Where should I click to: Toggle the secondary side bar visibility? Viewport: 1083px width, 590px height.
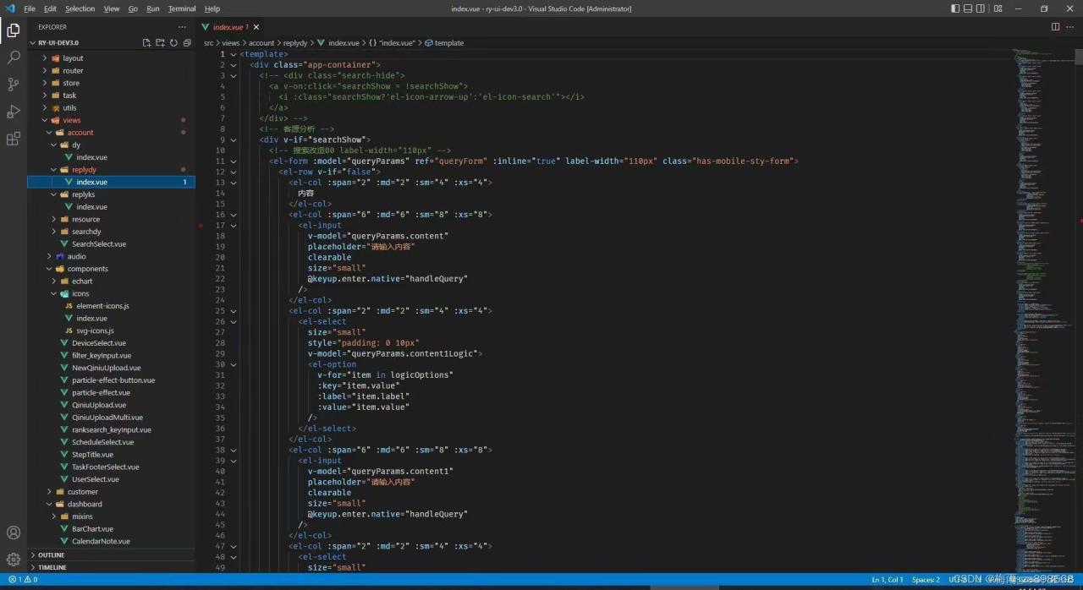[x=981, y=8]
